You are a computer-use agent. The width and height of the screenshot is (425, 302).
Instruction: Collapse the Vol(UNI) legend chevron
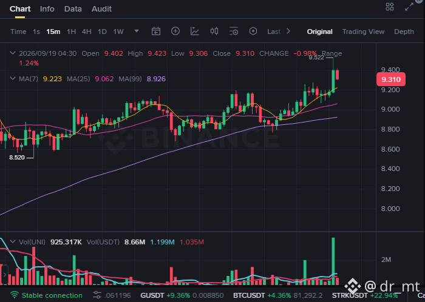[x=13, y=241]
